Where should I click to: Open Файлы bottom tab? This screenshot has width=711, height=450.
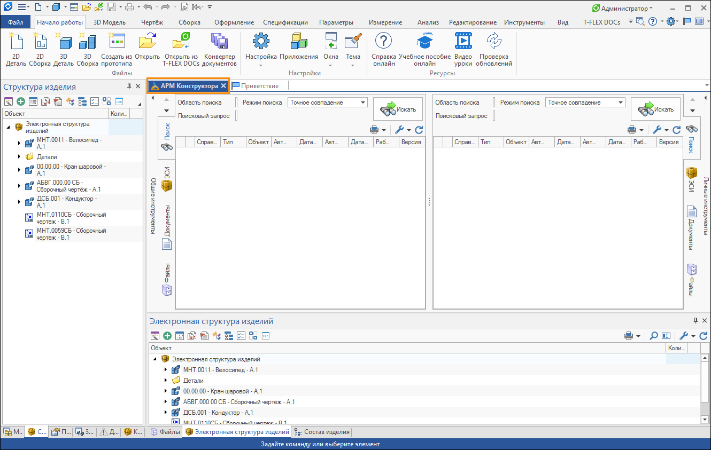tap(165, 432)
